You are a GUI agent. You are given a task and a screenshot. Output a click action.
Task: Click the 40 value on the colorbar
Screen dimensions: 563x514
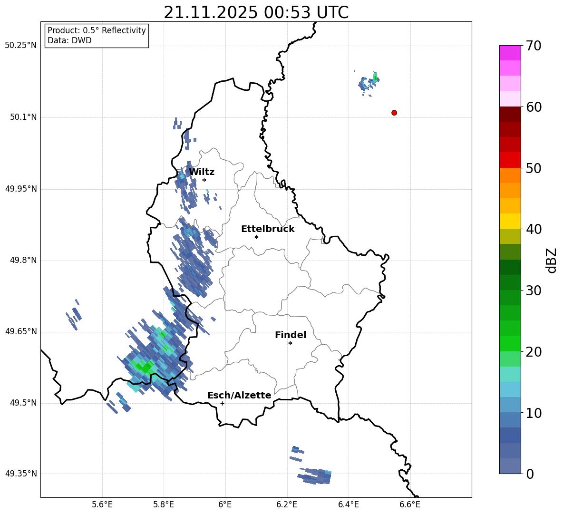534,229
